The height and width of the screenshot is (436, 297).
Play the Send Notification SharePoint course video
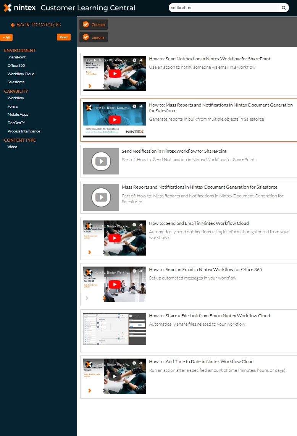115,73
